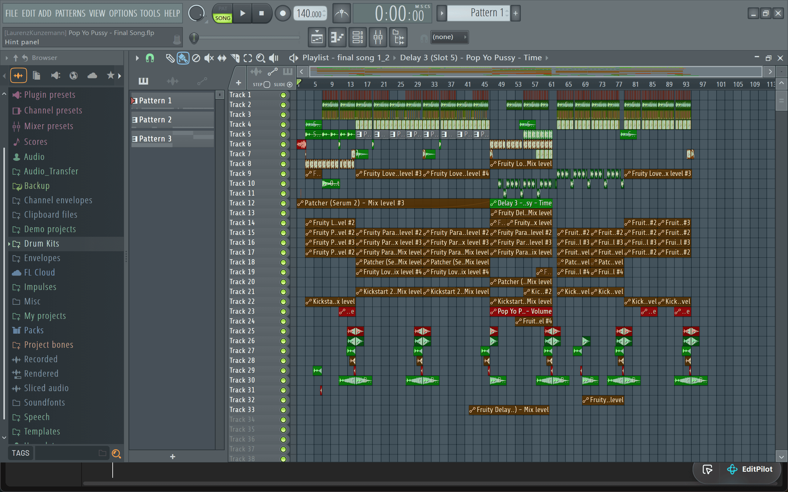The height and width of the screenshot is (492, 788).
Task: Open the EDIT menu
Action: [28, 13]
